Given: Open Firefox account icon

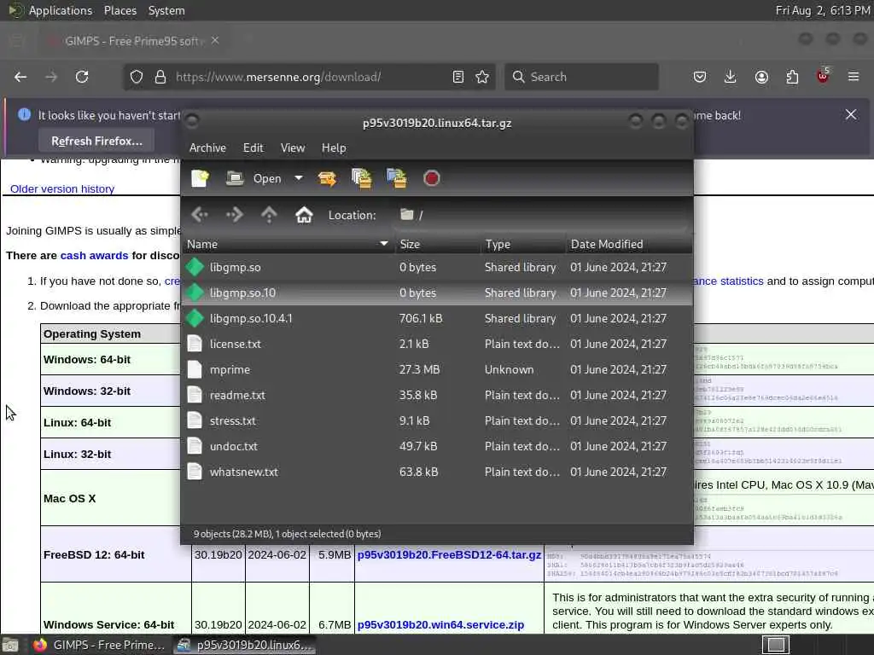Looking at the screenshot, I should click(761, 77).
